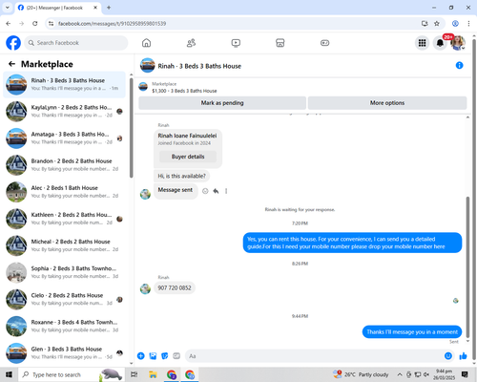Click the chat messages scrollbar
This screenshot has height=382, width=477.
467,267
